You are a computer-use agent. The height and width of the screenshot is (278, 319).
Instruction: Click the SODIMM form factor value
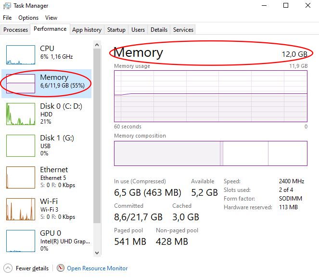[291, 199]
